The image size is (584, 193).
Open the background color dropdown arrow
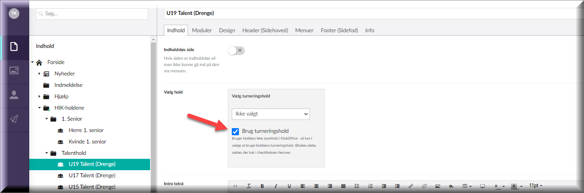pos(522,186)
